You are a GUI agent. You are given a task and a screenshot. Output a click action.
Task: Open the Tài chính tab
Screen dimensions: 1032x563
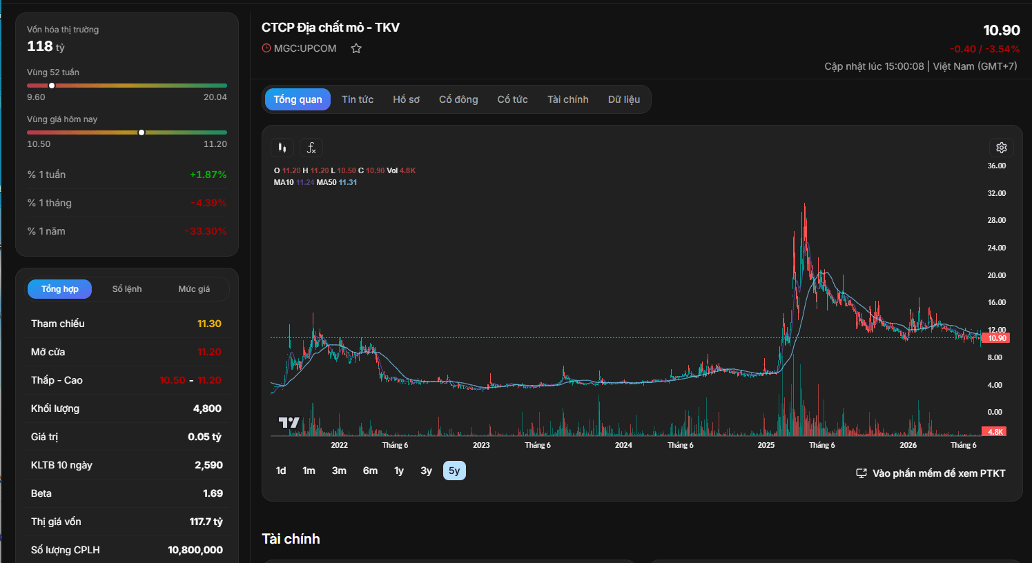pos(568,99)
